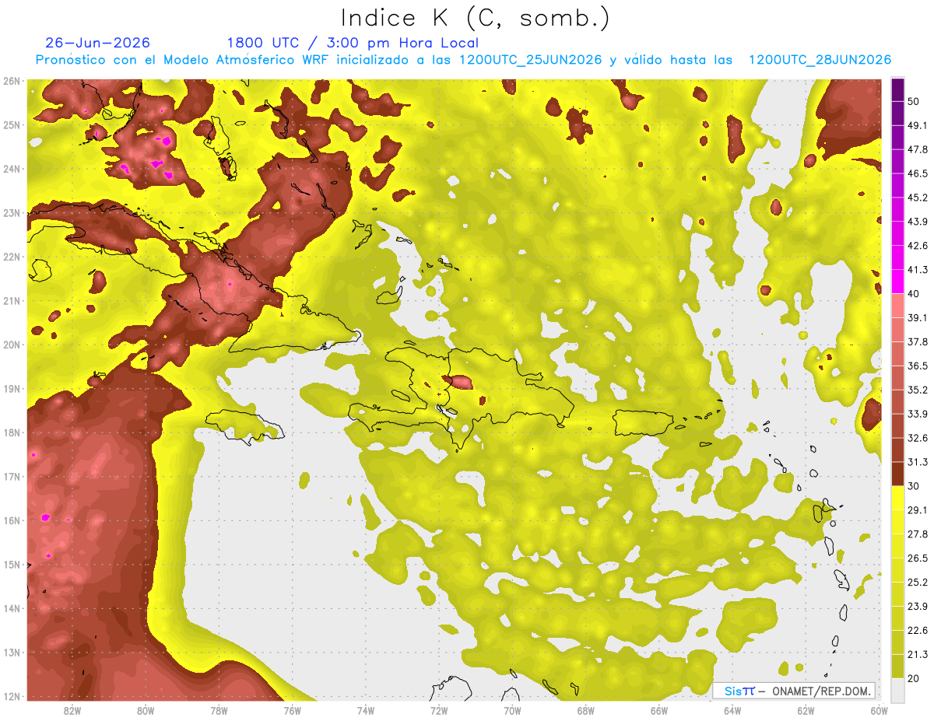Click the Jamaica island outline on map
Image resolution: width=934 pixels, height=721 pixels.
244,427
